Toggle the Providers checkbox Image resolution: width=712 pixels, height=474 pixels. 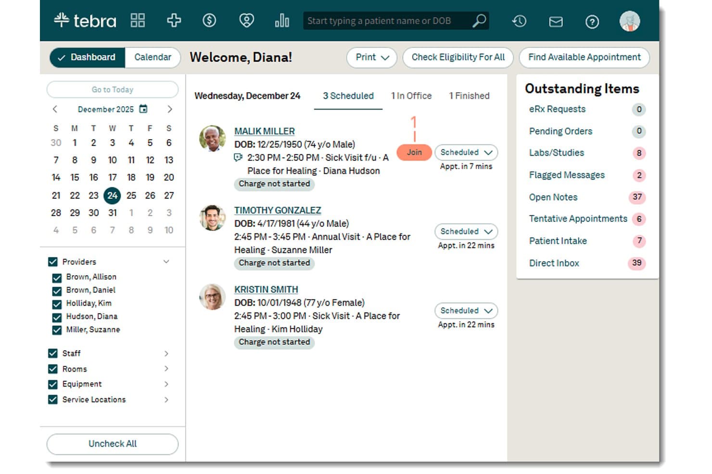tap(53, 262)
